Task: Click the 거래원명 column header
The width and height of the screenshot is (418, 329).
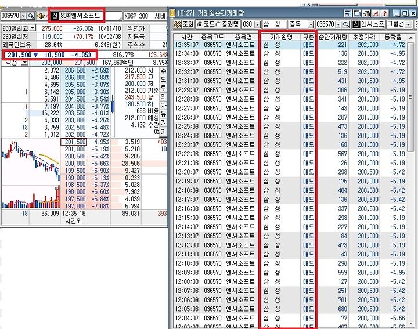Action: point(281,37)
